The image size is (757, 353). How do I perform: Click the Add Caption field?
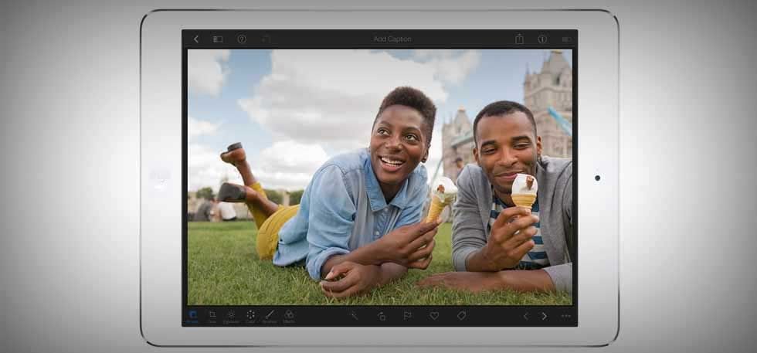pyautogui.click(x=392, y=39)
